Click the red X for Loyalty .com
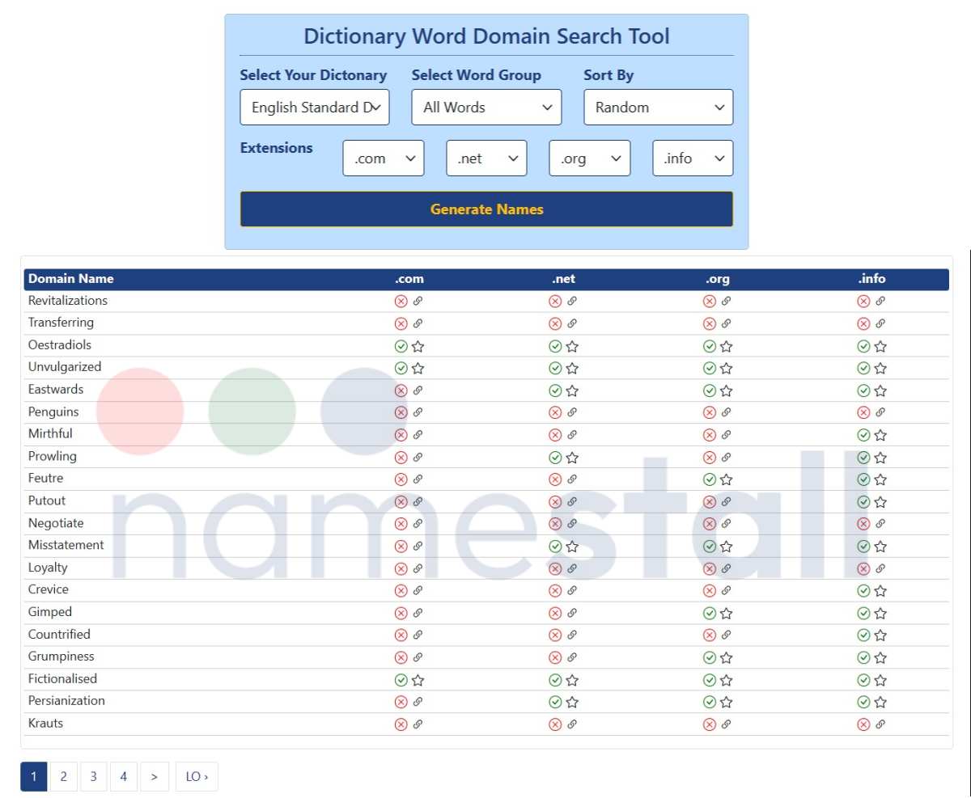Image resolution: width=971 pixels, height=798 pixels. click(401, 568)
